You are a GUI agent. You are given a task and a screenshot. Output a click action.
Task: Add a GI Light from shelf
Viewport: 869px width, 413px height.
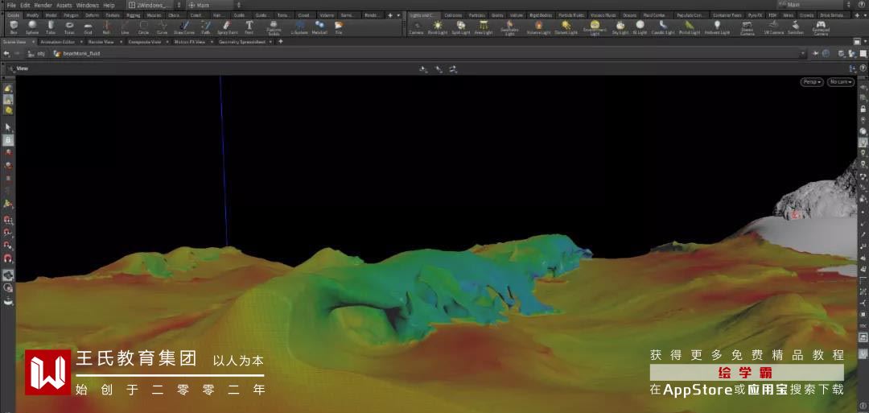click(x=640, y=27)
